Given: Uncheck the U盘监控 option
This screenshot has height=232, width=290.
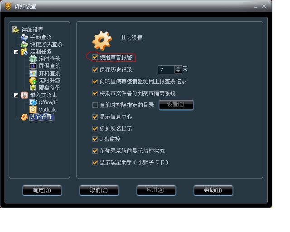Looking at the screenshot, I should point(95,139).
